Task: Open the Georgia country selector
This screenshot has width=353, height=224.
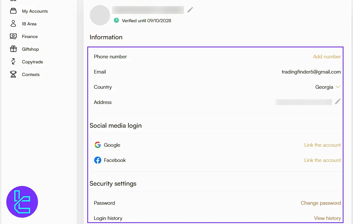Action: [x=324, y=87]
